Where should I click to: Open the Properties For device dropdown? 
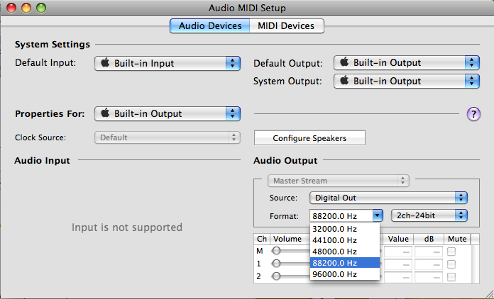click(x=168, y=113)
